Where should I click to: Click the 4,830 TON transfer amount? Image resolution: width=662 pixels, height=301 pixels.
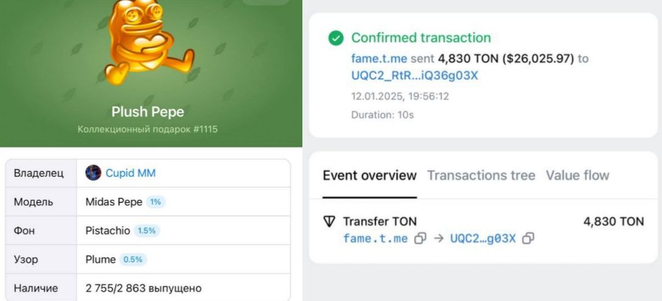tap(613, 221)
